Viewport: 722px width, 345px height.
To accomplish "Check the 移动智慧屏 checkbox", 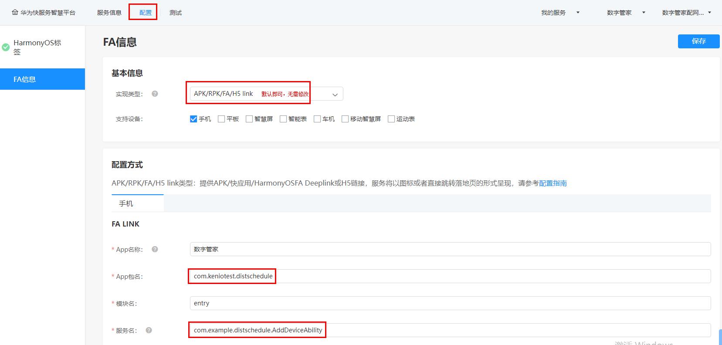I will (345, 119).
